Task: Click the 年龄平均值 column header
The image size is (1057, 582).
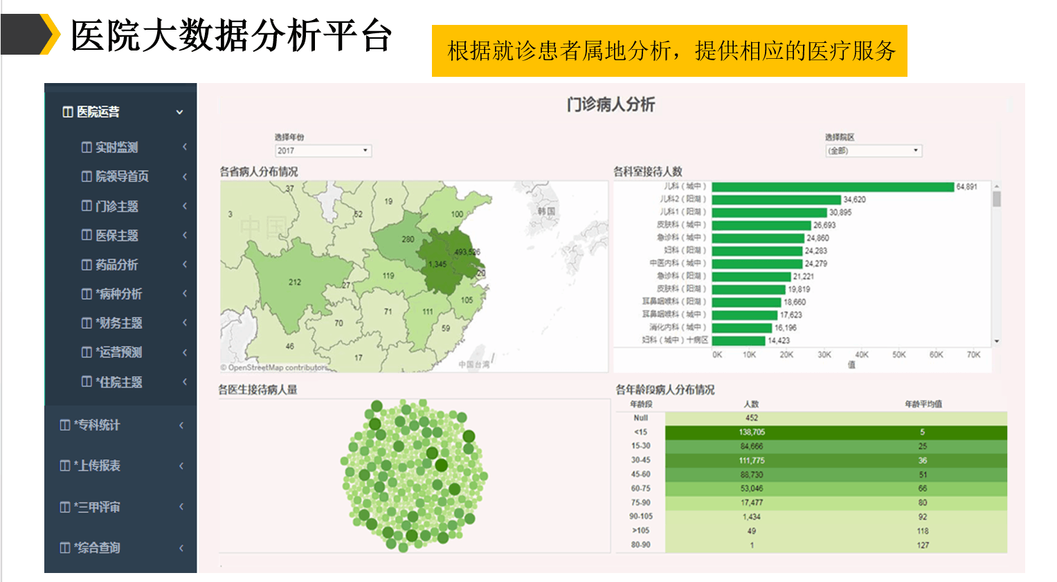Action: coord(923,404)
